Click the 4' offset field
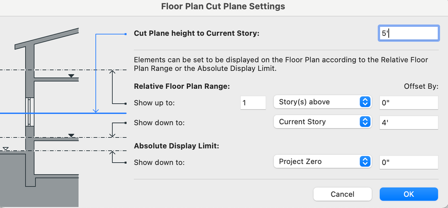448x208 pixels. 408,122
